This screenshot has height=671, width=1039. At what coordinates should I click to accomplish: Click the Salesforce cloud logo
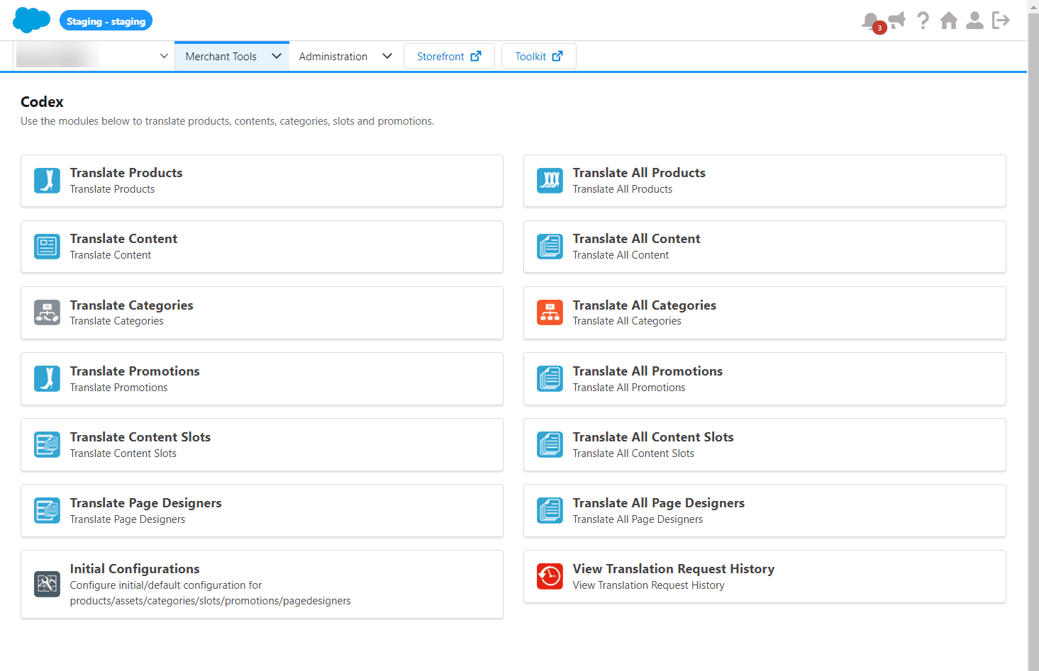tap(31, 21)
